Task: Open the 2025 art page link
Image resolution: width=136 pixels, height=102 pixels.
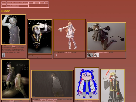Action: [x=4, y=3]
